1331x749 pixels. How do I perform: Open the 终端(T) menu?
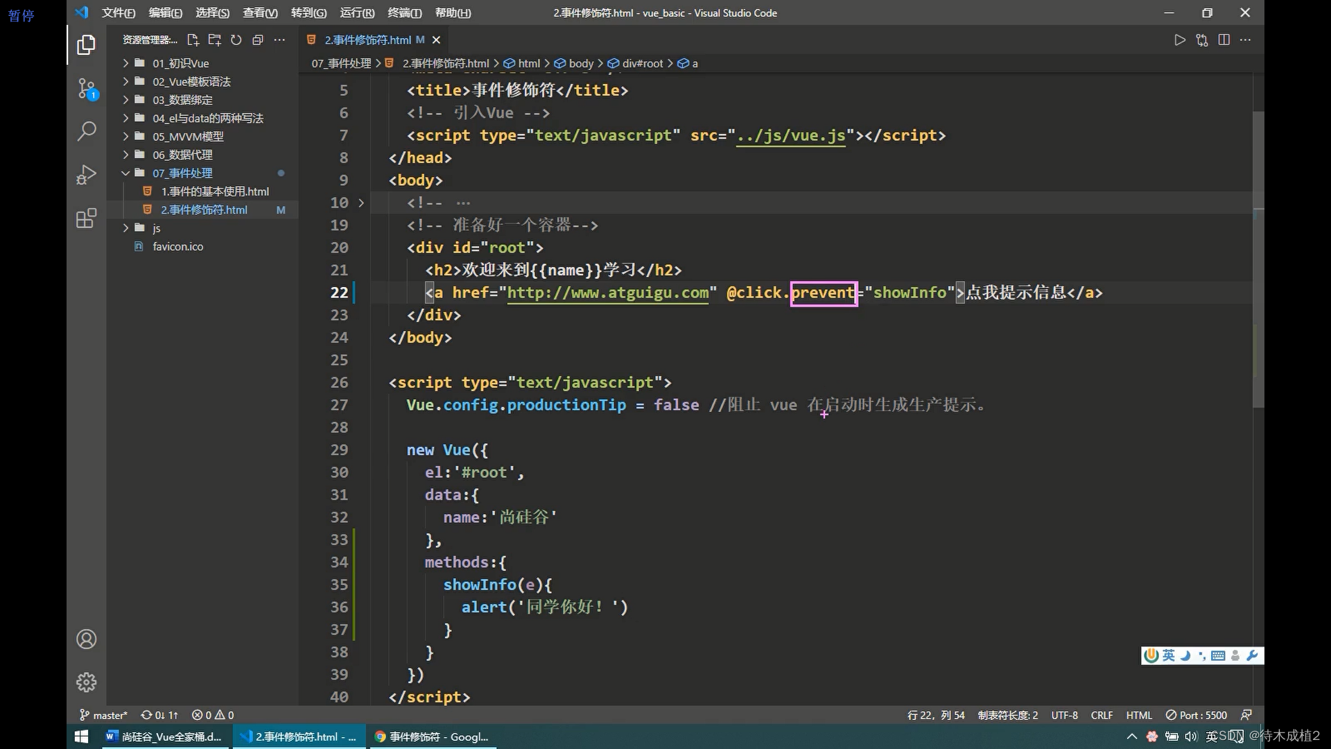point(404,12)
